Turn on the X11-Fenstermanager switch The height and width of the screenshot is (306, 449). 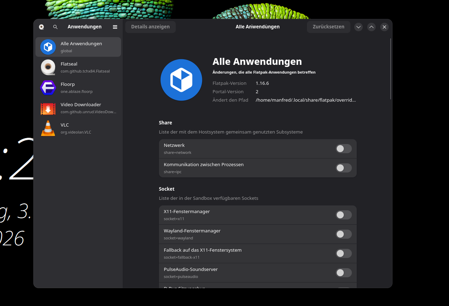pyautogui.click(x=344, y=215)
